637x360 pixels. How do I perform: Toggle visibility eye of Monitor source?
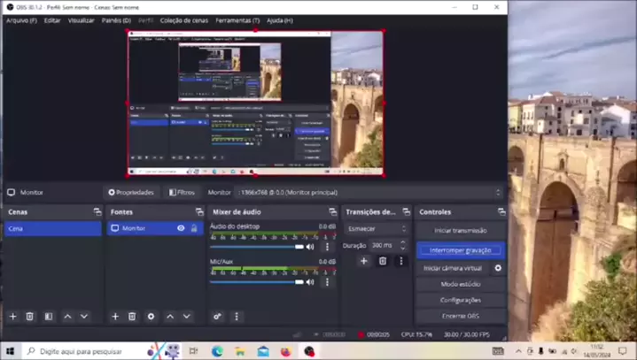tap(181, 228)
